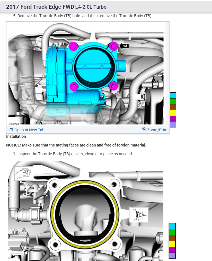Open the throttle body gasket inspection diagram

(86, 211)
